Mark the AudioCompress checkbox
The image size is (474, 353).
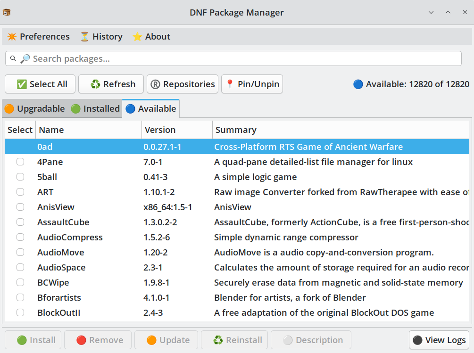[20, 238]
